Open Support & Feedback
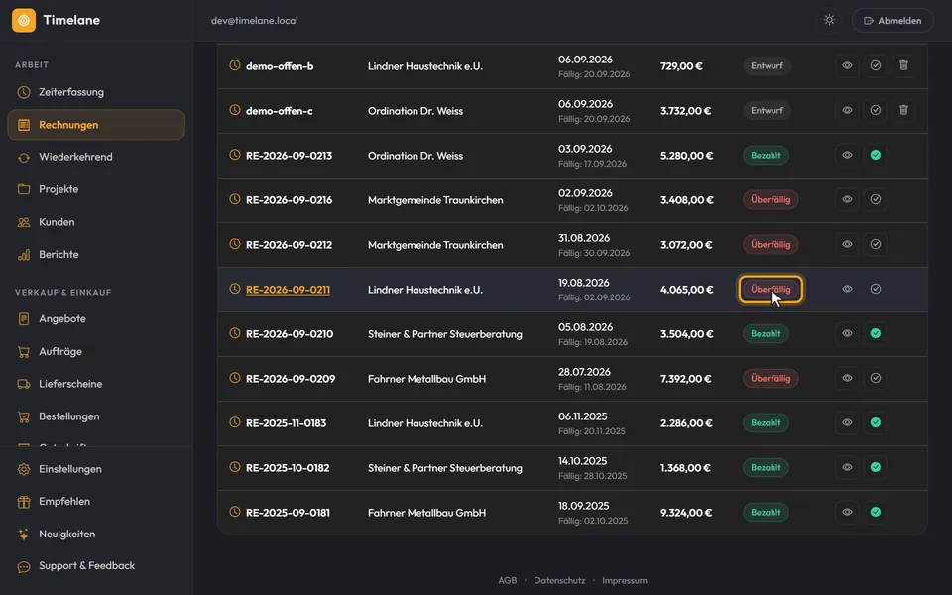Screen dimensions: 952x595 coord(96,566)
